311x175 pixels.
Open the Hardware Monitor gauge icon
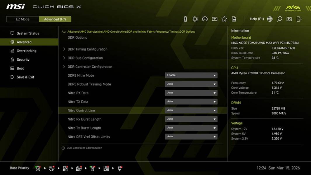[205, 19]
